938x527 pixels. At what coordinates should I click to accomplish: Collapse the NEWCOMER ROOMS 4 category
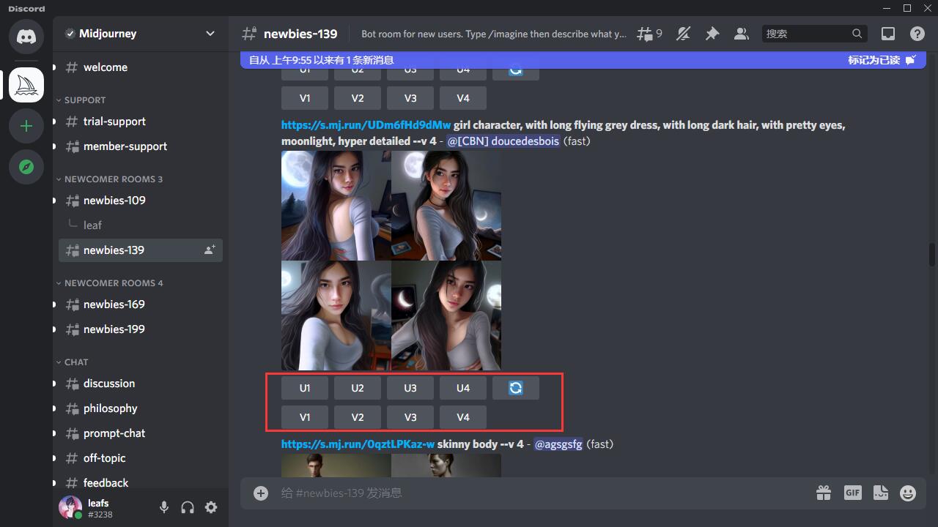113,283
